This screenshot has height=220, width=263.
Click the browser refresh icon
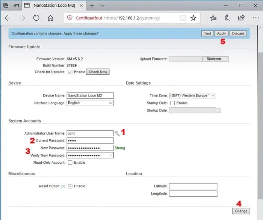click(36, 18)
